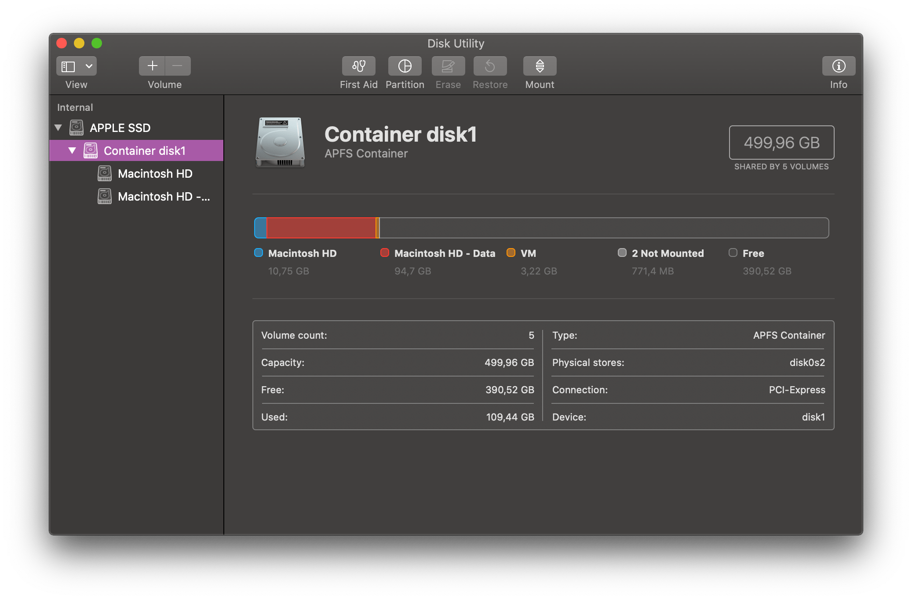Click the Erase toolbar button
Screen dimensions: 912x600
[448, 66]
